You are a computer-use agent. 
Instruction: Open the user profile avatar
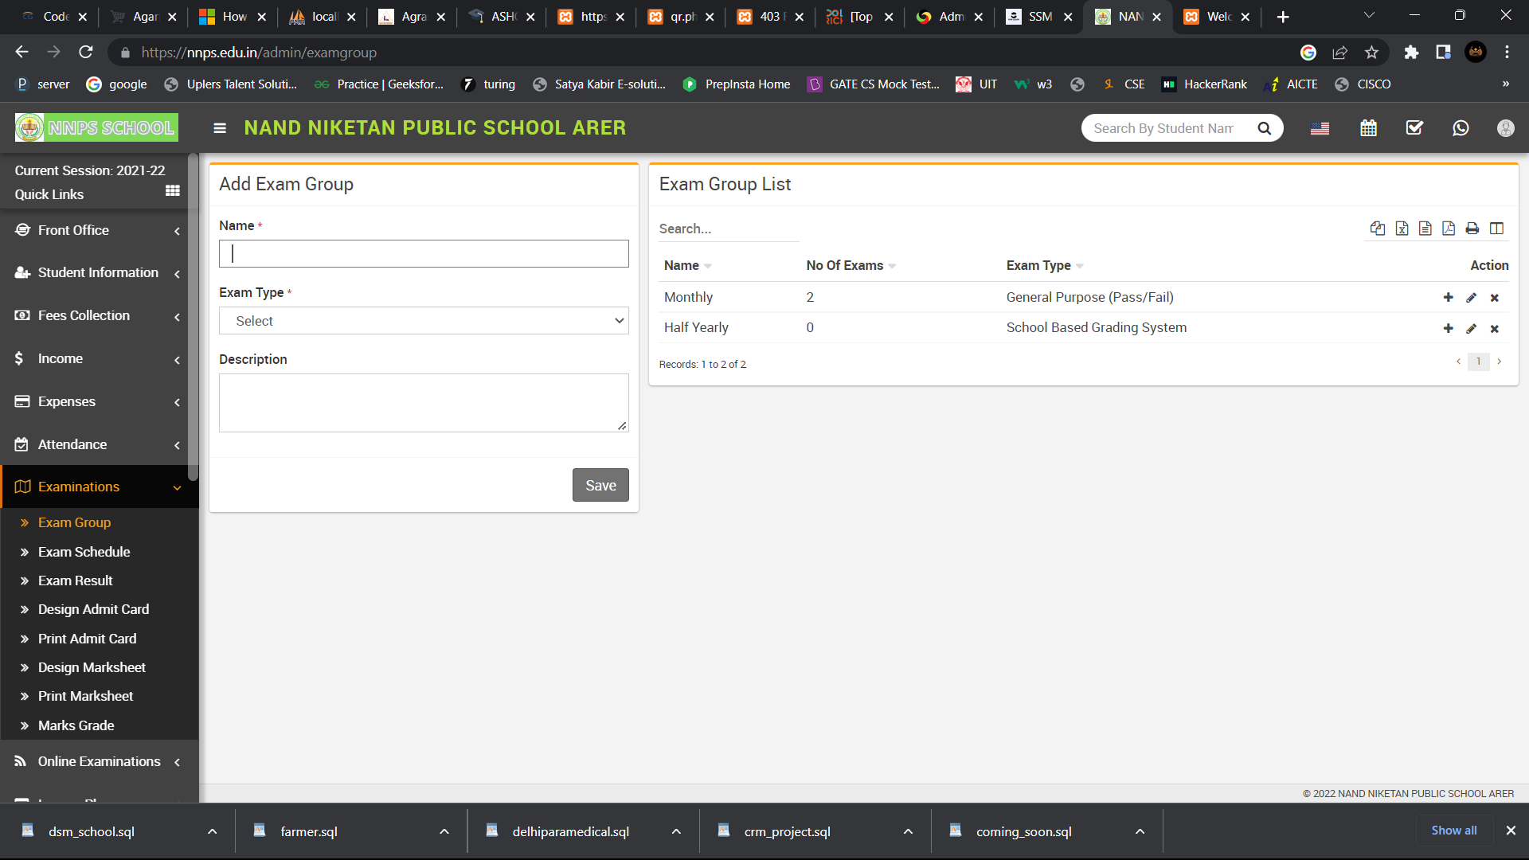tap(1505, 128)
